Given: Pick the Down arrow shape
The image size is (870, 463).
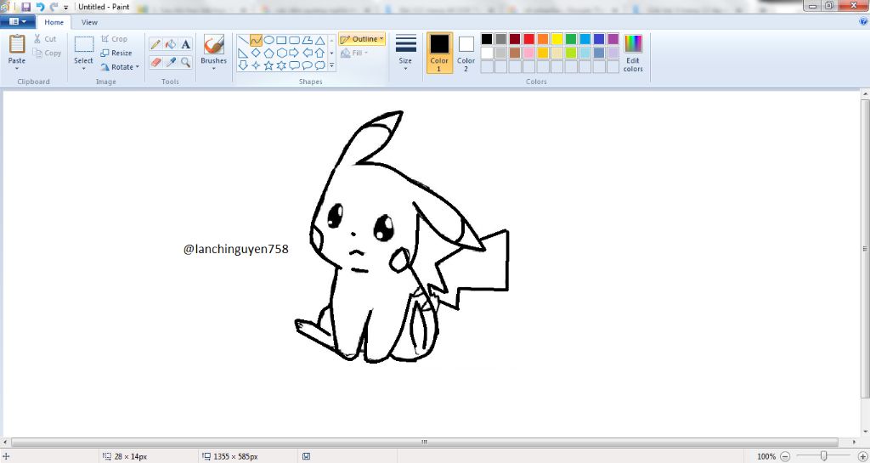Looking at the screenshot, I should pyautogui.click(x=243, y=65).
